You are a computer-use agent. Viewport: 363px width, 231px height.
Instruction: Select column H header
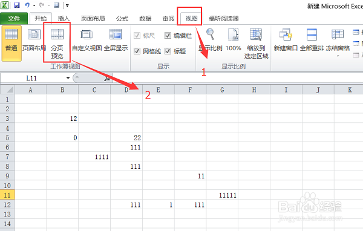coord(254,89)
